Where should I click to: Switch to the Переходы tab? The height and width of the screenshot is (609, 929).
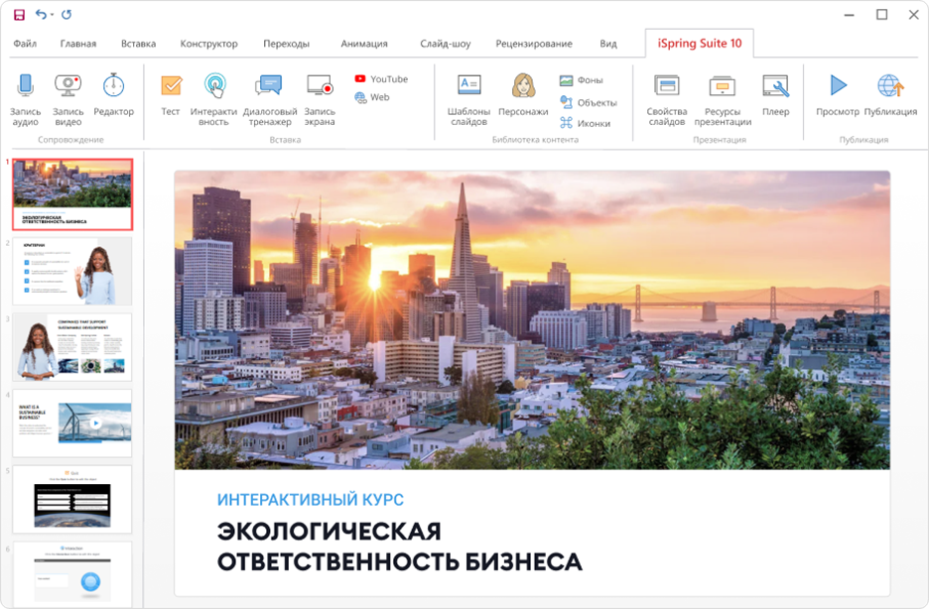(x=286, y=44)
